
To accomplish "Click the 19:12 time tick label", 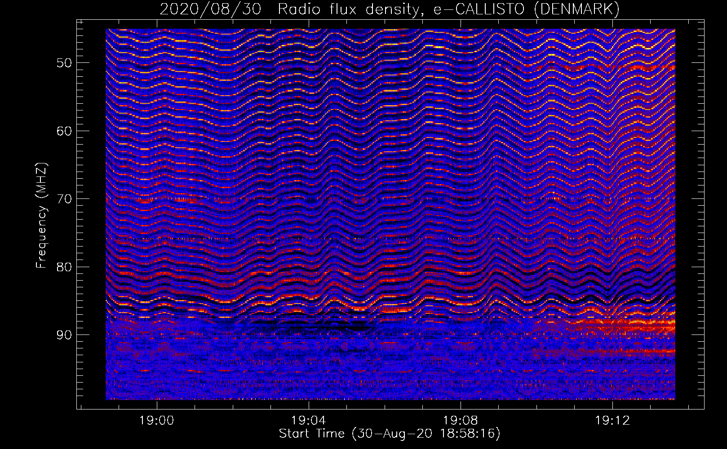I will (x=612, y=421).
